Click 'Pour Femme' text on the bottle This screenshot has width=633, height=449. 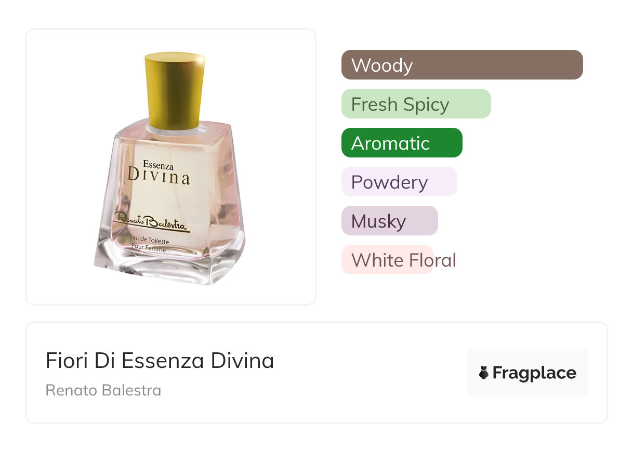(x=149, y=249)
